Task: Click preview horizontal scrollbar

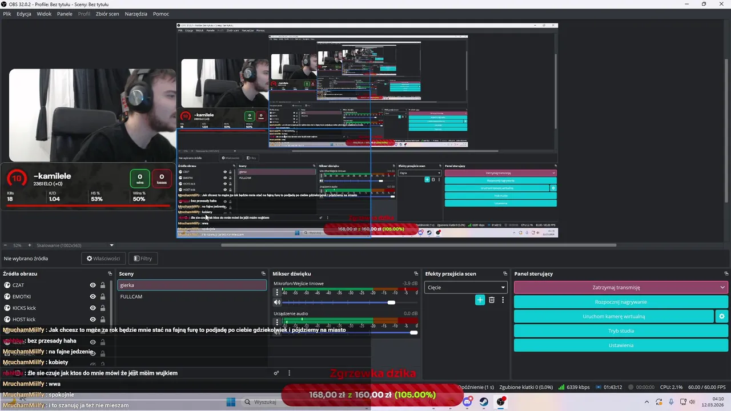Action: 419,245
